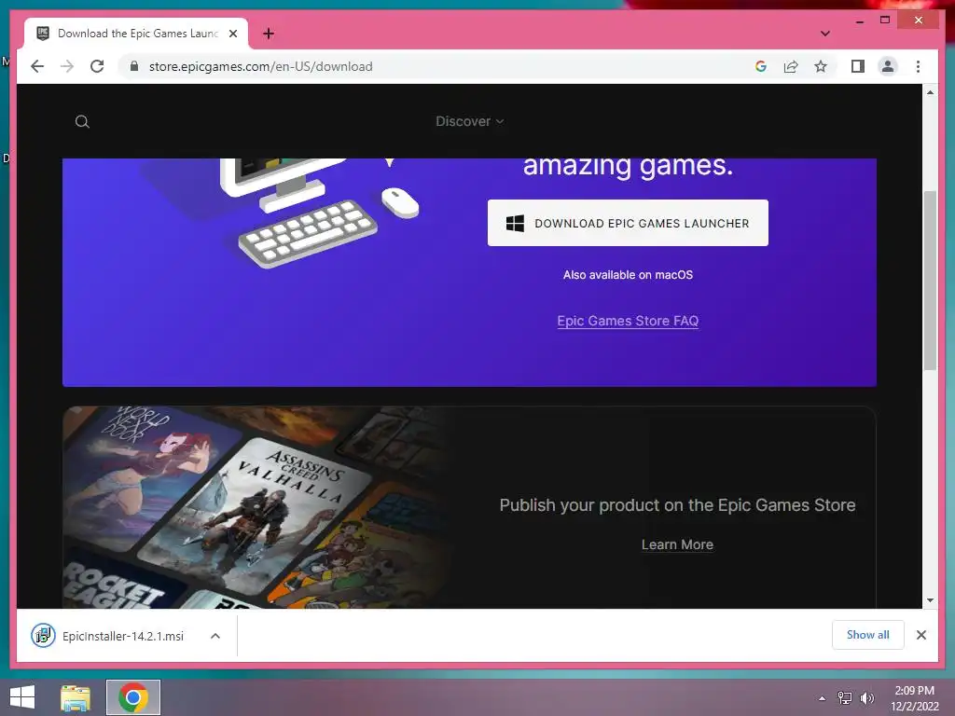The width and height of the screenshot is (955, 716).
Task: Open the Epic Games Store FAQ link
Action: (628, 321)
